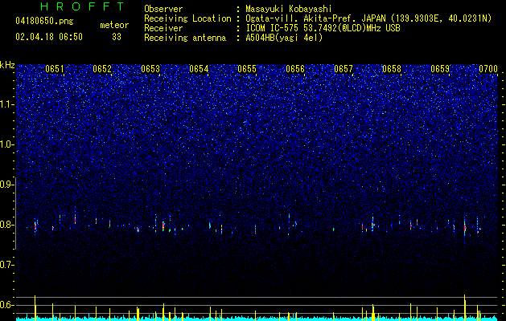Screen dimensions: 506x321
Task: Click the meteor count label
Action: coord(114,25)
